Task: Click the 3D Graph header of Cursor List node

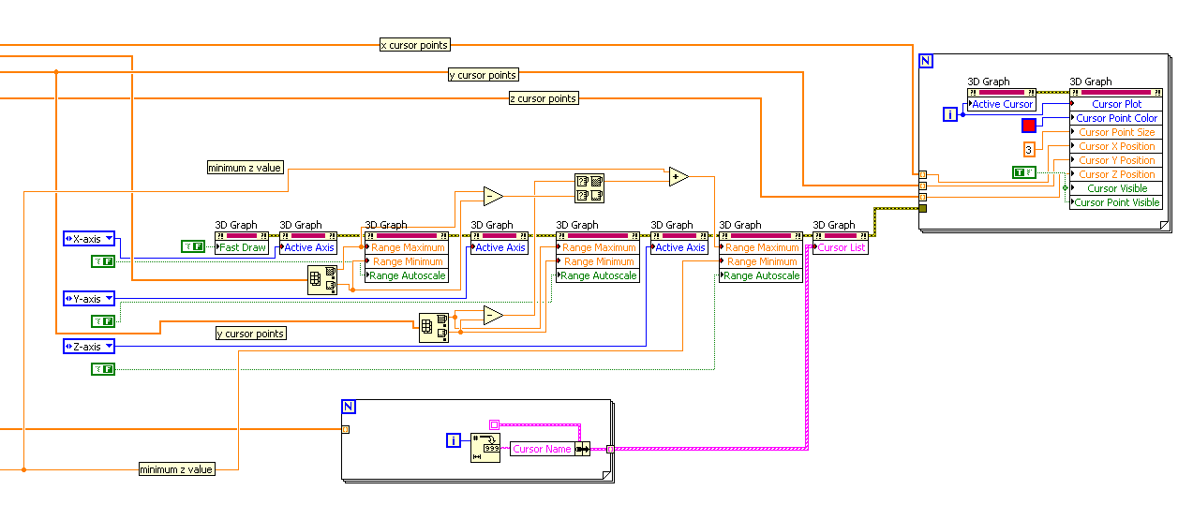Action: point(841,235)
